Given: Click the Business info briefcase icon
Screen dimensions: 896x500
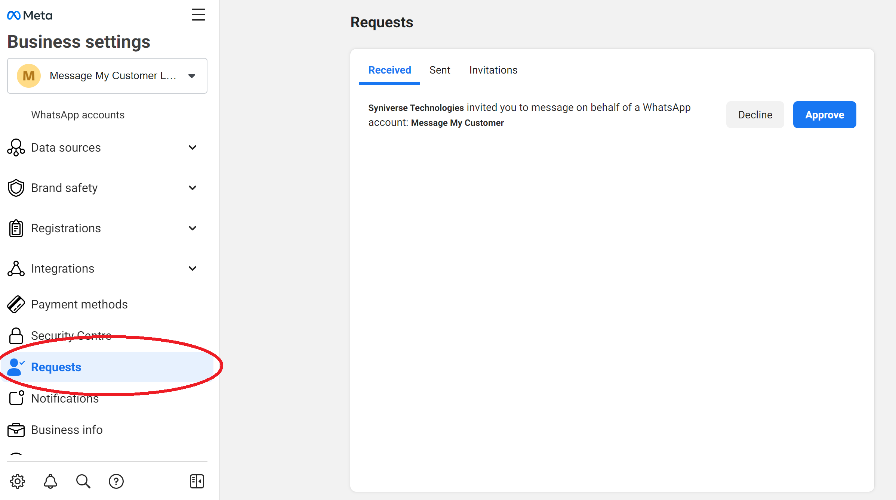Looking at the screenshot, I should coord(16,430).
